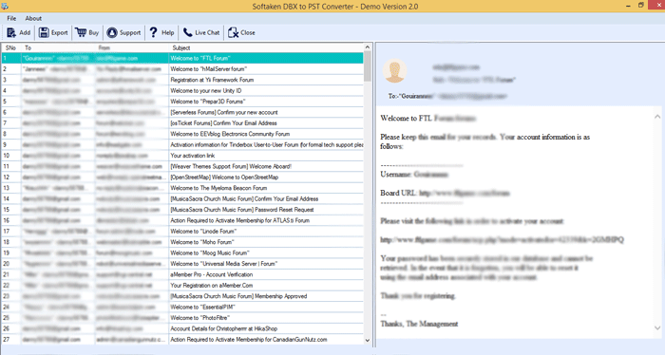Select email 'Welcome to "FTL Forum"'

click(x=182, y=58)
